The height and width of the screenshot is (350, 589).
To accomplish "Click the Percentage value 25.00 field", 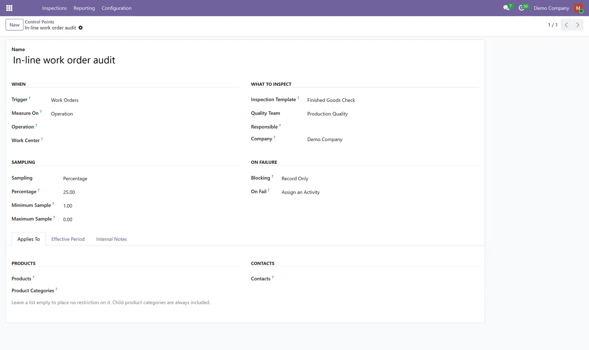I will click(x=151, y=192).
